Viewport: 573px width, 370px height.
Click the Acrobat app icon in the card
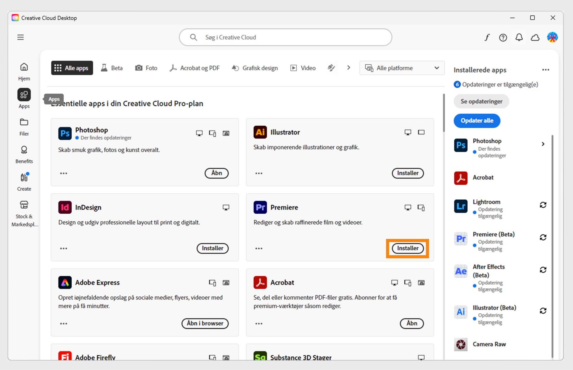pyautogui.click(x=260, y=282)
